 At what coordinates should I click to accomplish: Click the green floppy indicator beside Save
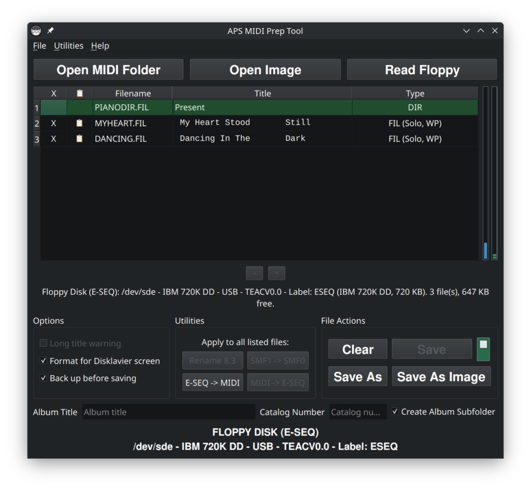pyautogui.click(x=483, y=349)
